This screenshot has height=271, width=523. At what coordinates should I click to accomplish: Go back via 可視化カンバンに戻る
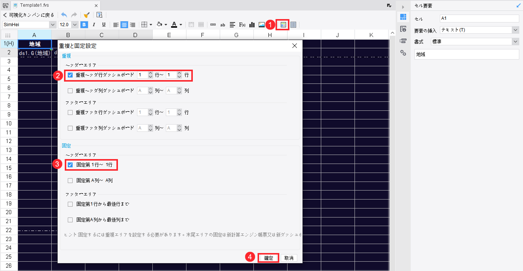[28, 15]
